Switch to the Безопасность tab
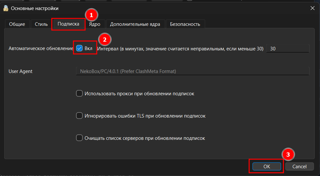This screenshot has height=176, width=320. (185, 24)
